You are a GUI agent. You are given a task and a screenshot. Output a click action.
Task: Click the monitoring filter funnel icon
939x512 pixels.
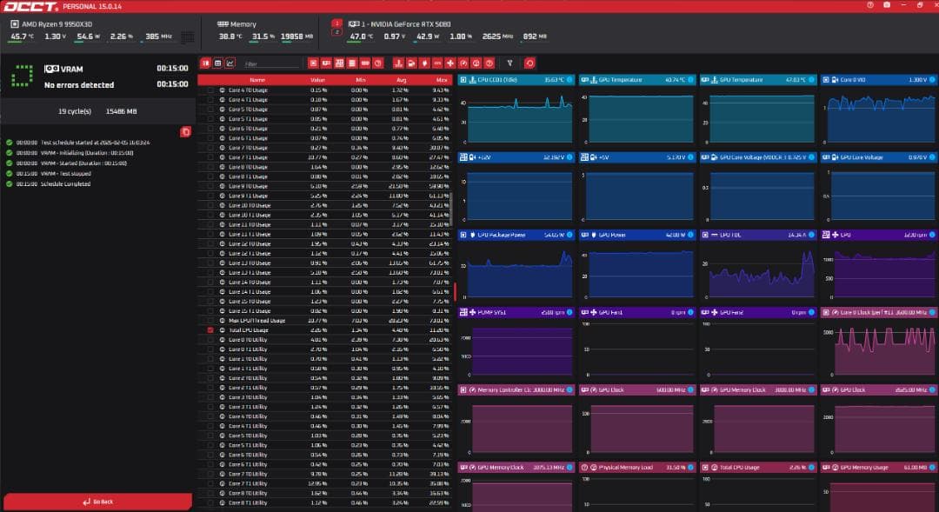pos(509,63)
